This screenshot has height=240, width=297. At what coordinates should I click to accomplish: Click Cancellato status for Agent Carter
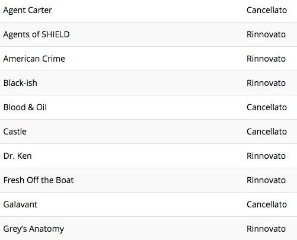point(267,10)
